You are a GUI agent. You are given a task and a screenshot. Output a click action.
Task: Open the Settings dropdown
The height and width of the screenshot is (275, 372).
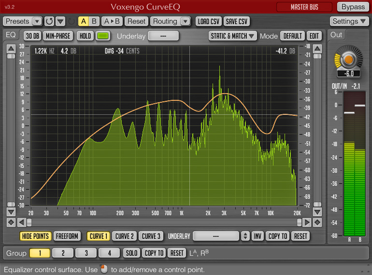[349, 21]
